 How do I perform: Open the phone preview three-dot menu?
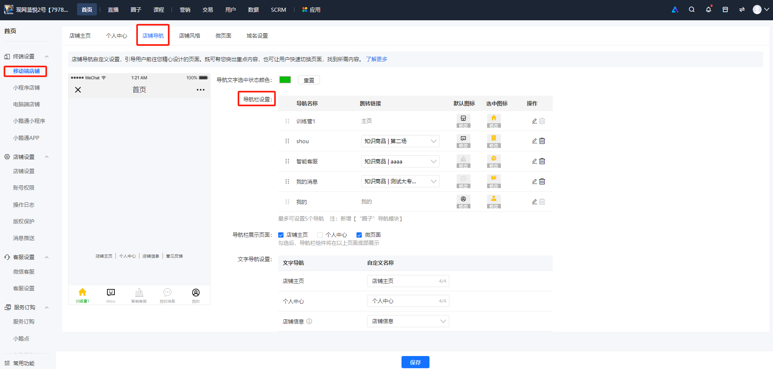200,90
